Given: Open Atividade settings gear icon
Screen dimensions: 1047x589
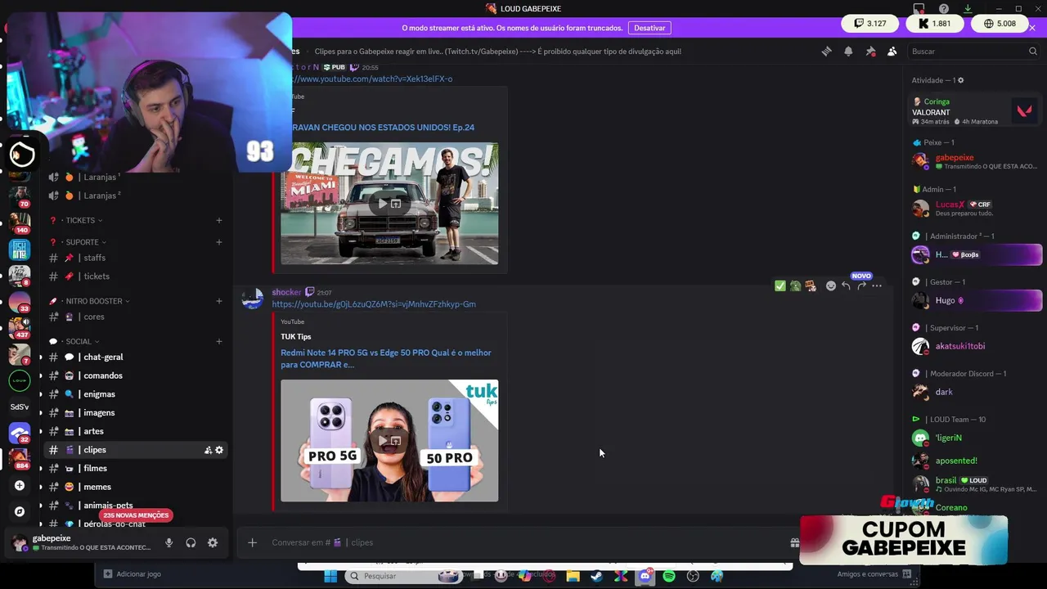Looking at the screenshot, I should (x=960, y=80).
